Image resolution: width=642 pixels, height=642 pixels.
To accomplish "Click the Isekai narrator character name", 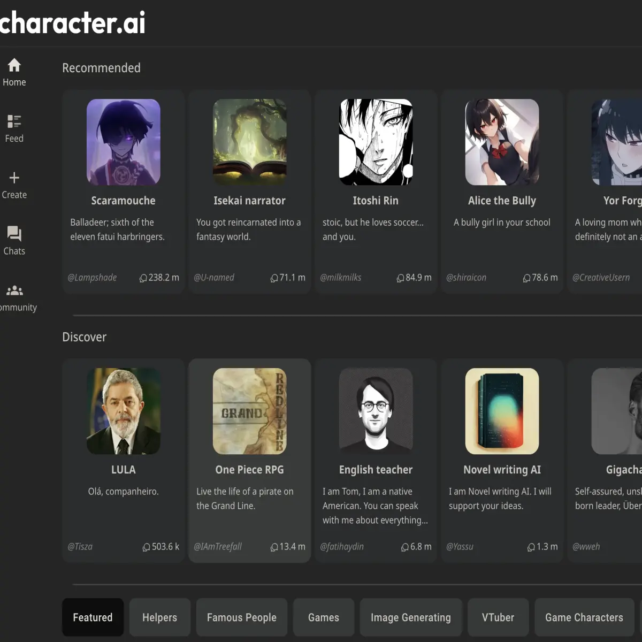I will (249, 201).
